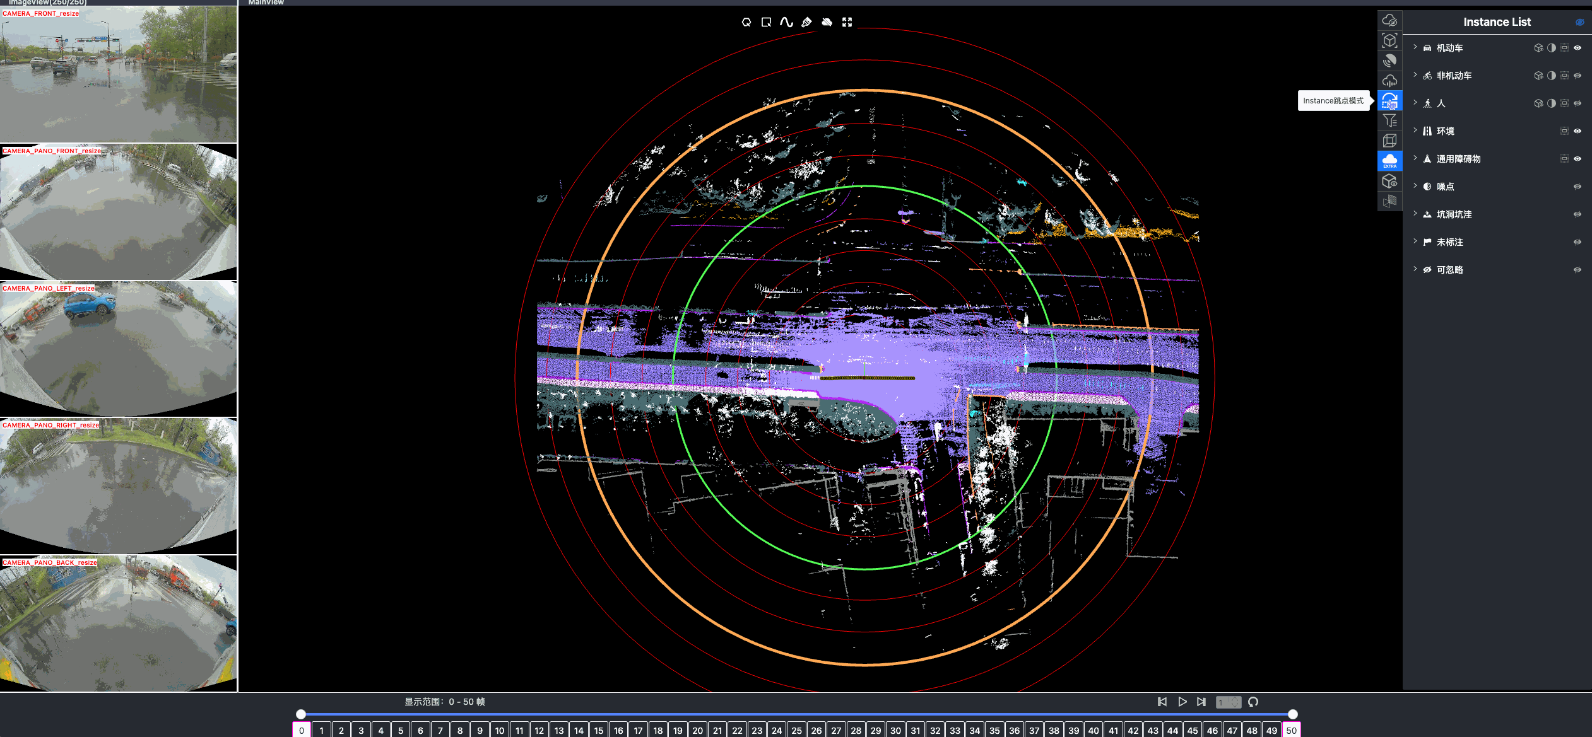The image size is (1592, 737).
Task: Toggle visibility of 环境 category
Action: pos(1577,131)
